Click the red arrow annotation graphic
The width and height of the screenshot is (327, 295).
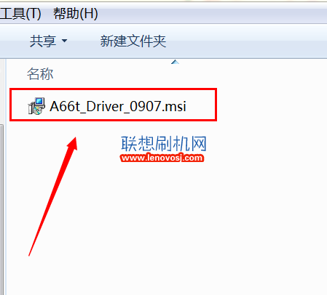[53, 196]
